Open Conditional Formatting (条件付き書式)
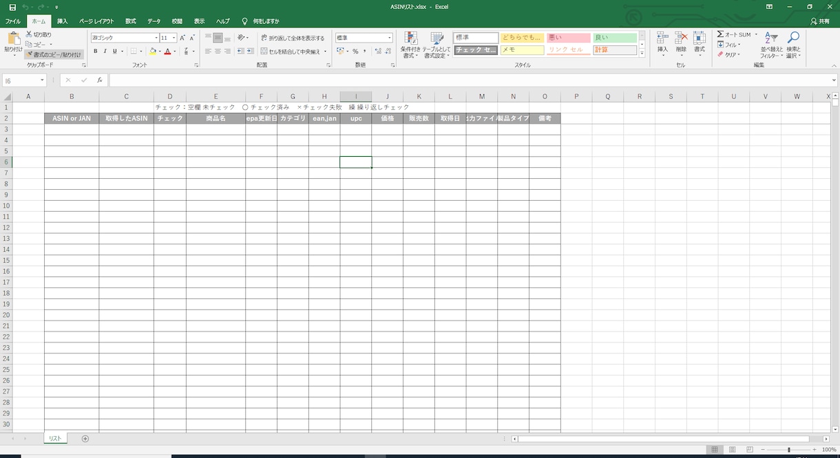Viewport: 840px width, 458px height. coord(410,45)
